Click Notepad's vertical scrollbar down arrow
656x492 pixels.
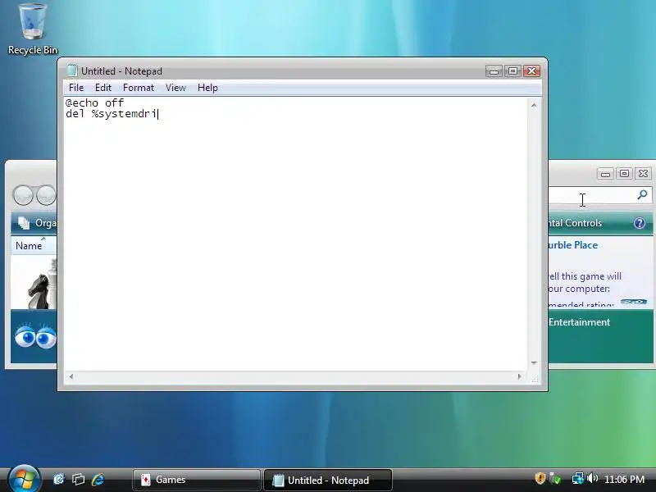pyautogui.click(x=534, y=363)
